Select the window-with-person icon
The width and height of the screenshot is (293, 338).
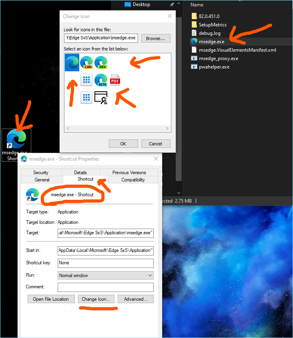[101, 98]
